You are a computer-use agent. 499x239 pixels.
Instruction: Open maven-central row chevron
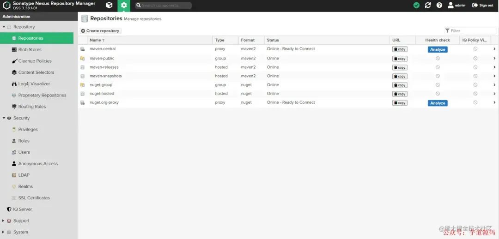(x=494, y=49)
